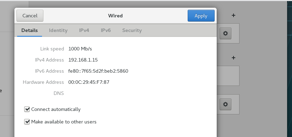
Task: Click the DNS label
Action: 59,93
